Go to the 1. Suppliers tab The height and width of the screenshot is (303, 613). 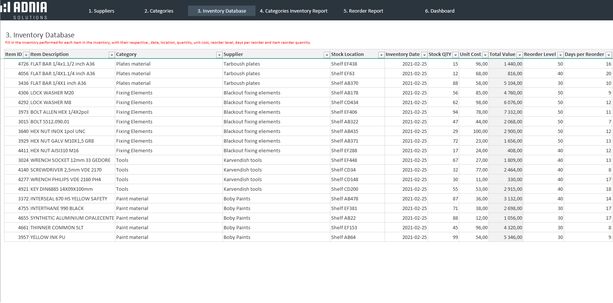point(101,11)
